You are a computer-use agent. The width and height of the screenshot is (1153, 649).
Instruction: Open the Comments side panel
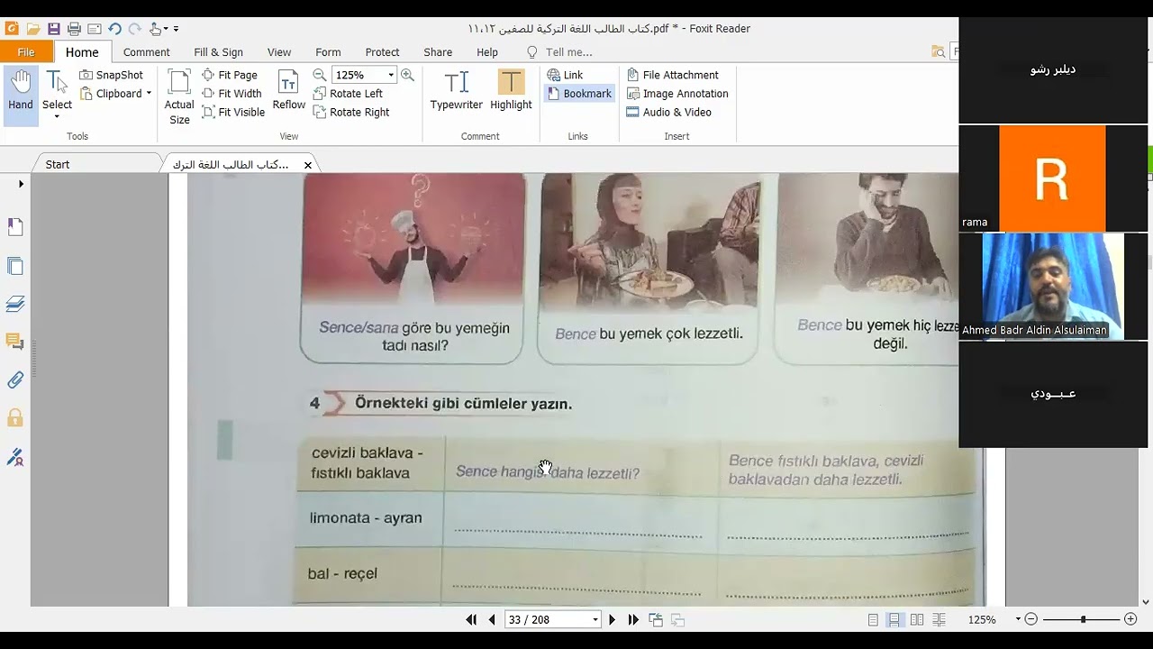[x=15, y=342]
